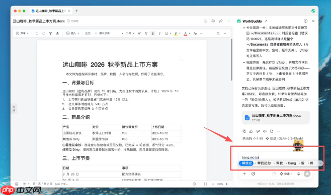Toggle bold formatting
Image resolution: width=331 pixels, height=195 pixels.
pyautogui.click(x=152, y=33)
